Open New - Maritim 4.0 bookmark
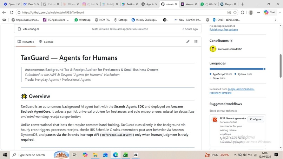The height and width of the screenshot is (159, 283). click(187, 20)
